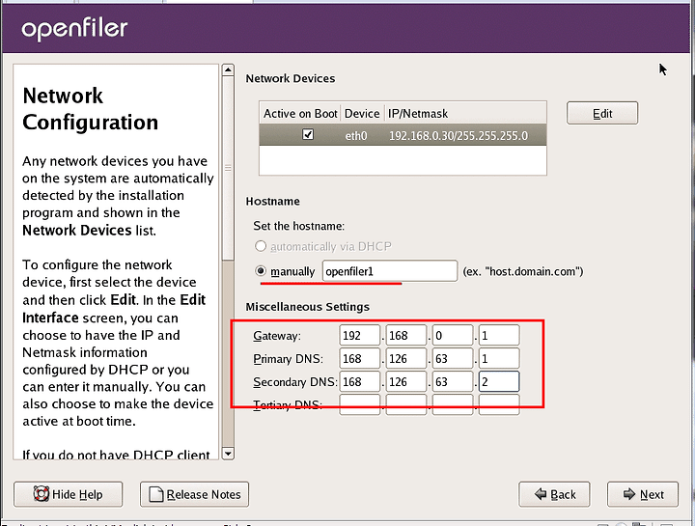Click Secondary DNS fourth octet field 2
This screenshot has width=695, height=526.
coord(499,381)
